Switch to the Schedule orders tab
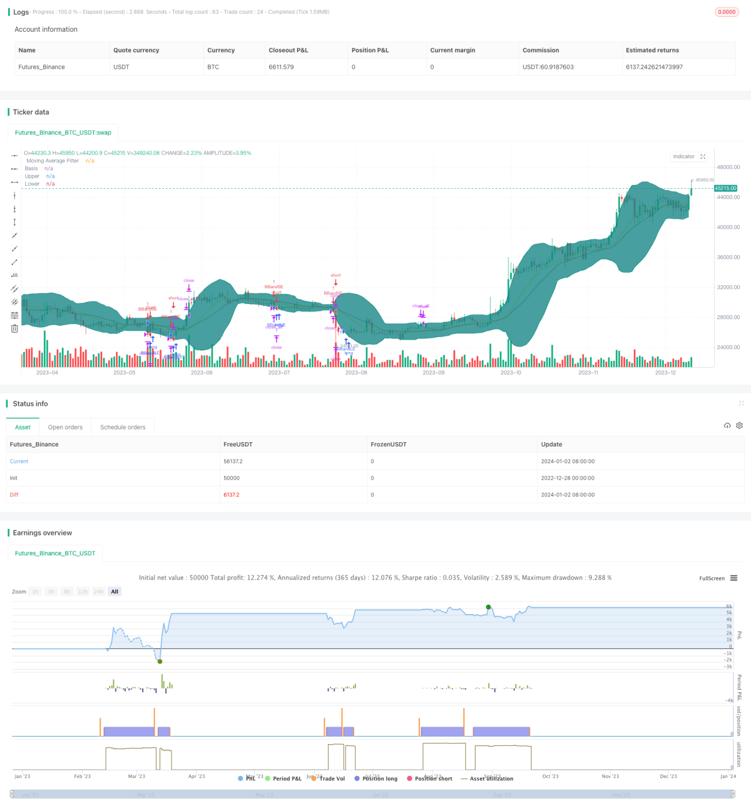 pyautogui.click(x=123, y=427)
